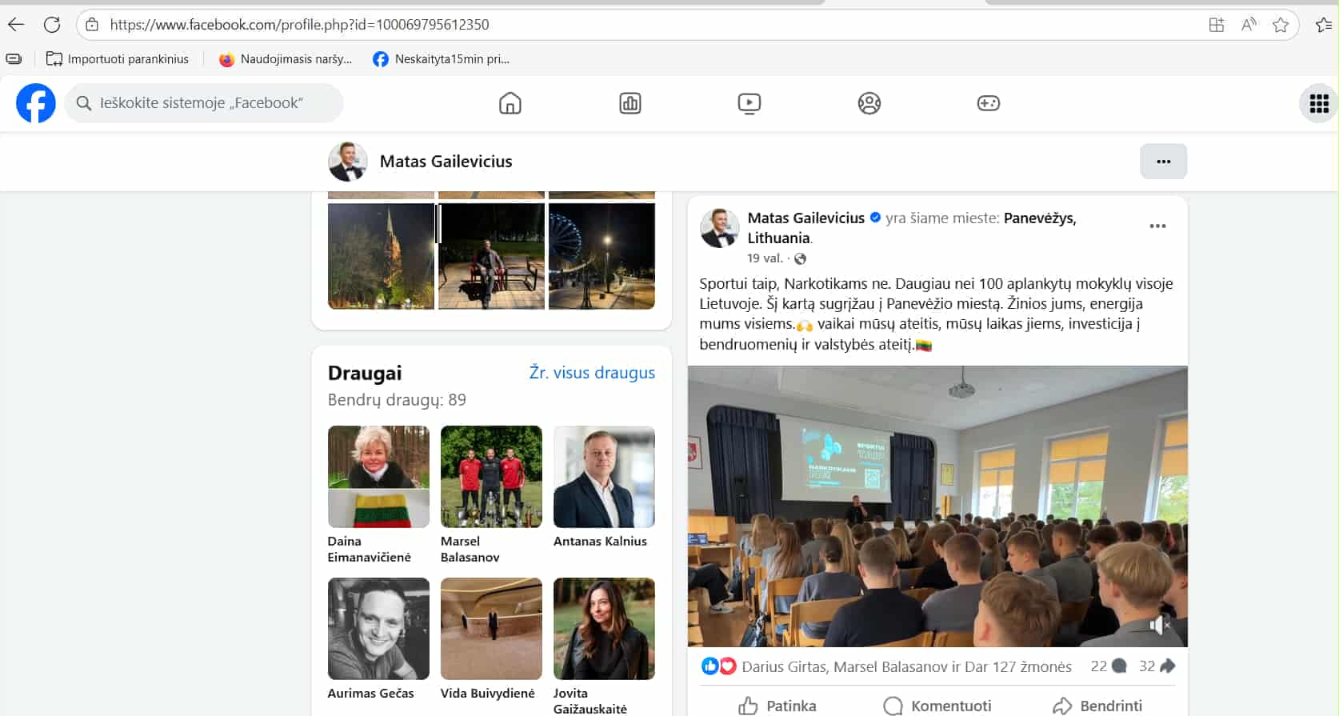
Task: Click the Komentuoti button
Action: pyautogui.click(x=937, y=706)
